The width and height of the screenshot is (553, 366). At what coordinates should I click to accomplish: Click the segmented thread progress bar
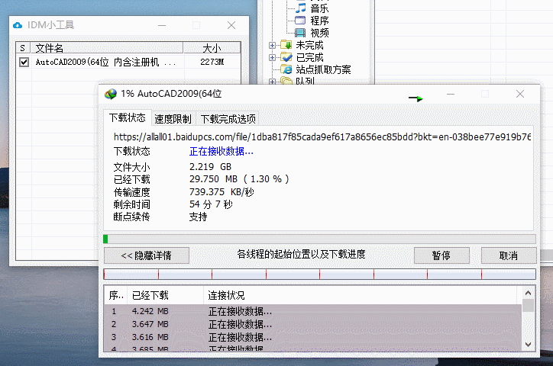(319, 274)
